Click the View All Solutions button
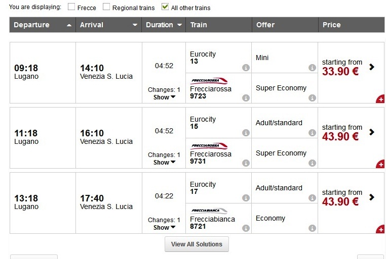 point(197,244)
